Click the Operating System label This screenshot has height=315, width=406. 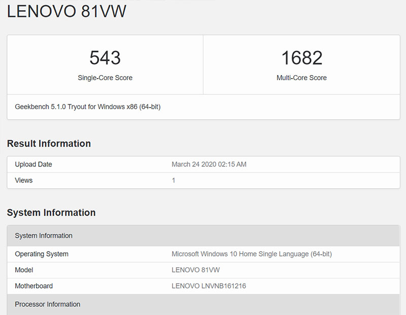[42, 254]
